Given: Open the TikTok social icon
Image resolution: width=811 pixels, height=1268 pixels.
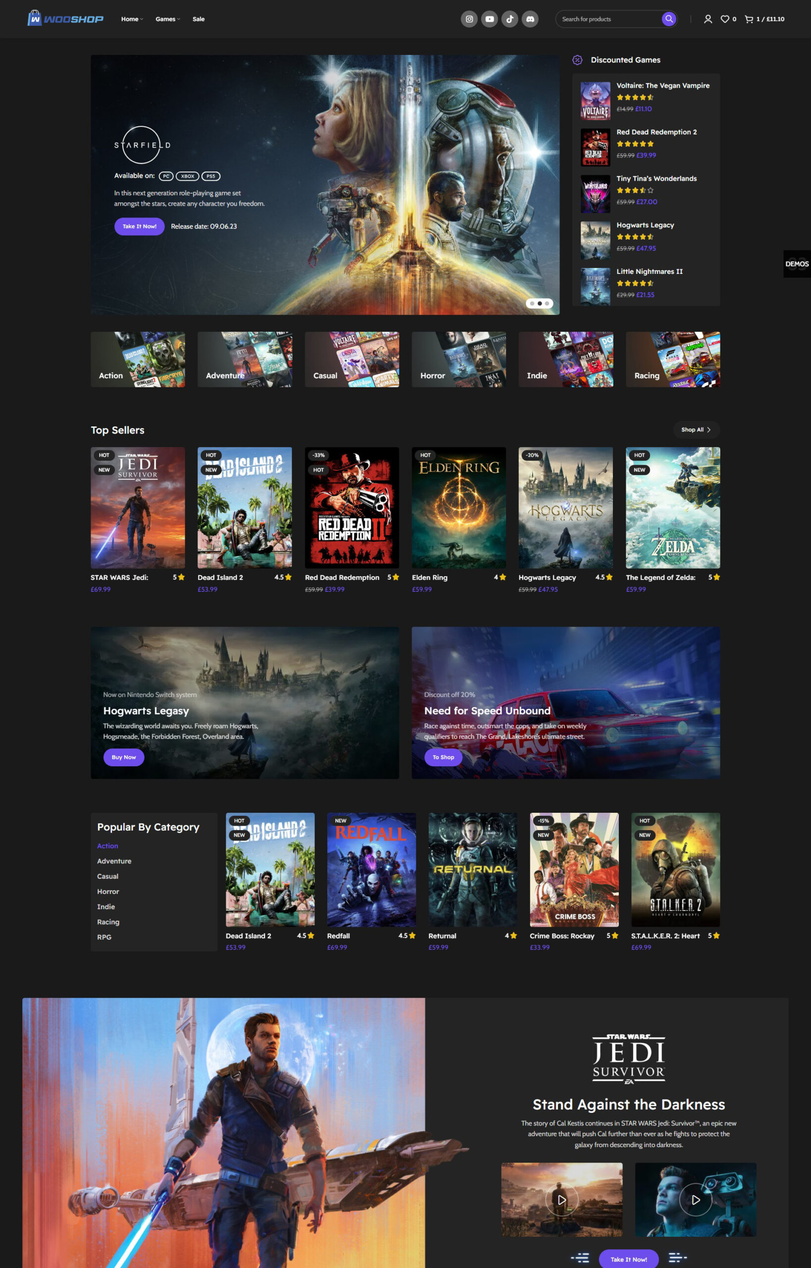Looking at the screenshot, I should click(509, 19).
